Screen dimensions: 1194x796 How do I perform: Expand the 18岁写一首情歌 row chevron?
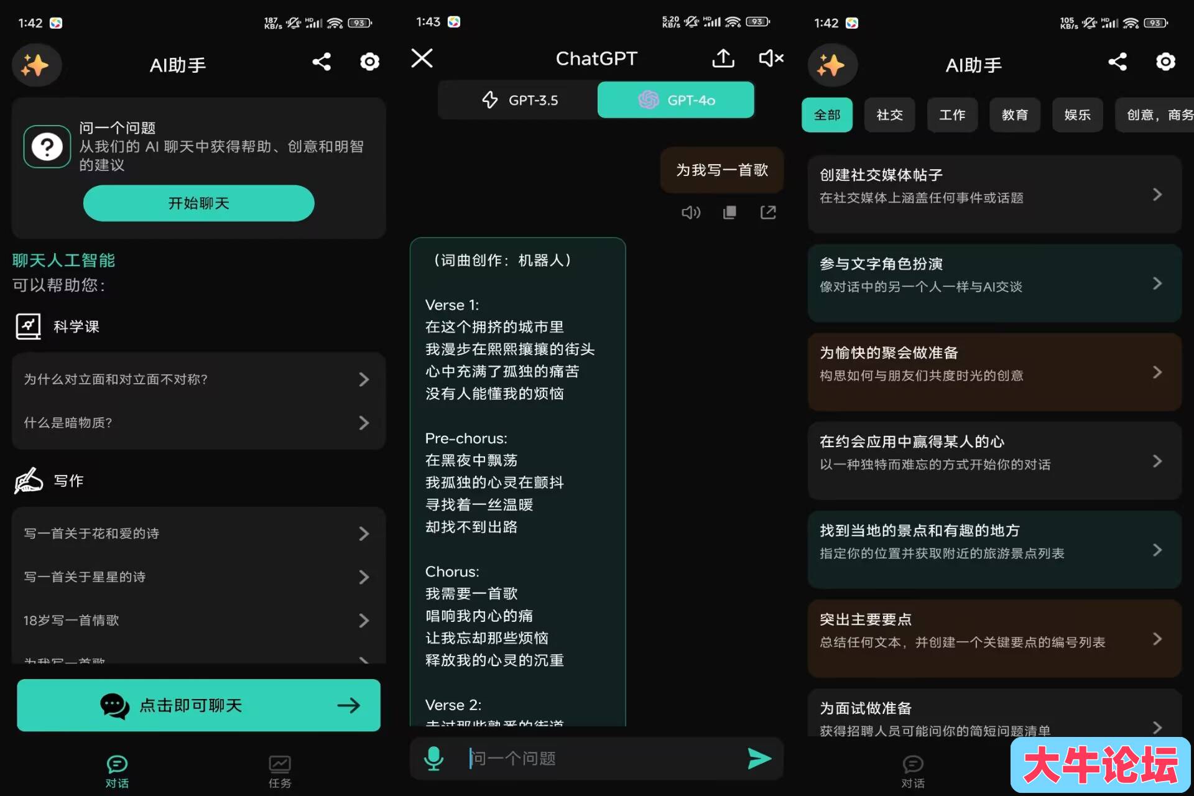[x=364, y=621]
